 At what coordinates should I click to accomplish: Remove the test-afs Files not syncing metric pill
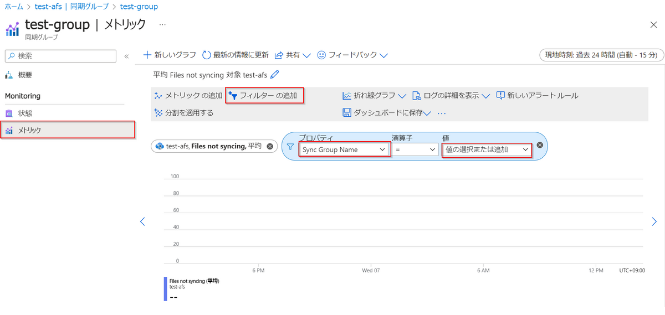[x=270, y=146]
